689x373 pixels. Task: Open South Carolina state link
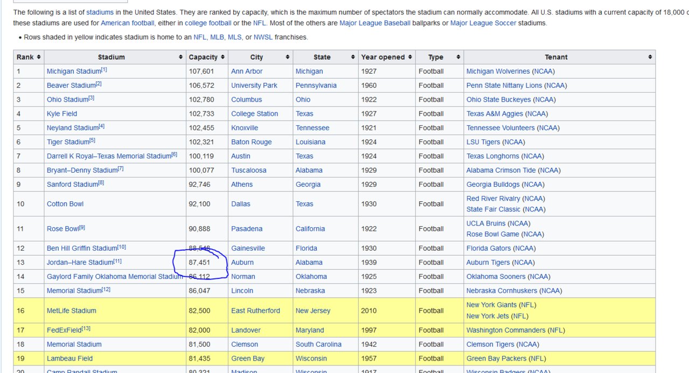[x=318, y=344]
